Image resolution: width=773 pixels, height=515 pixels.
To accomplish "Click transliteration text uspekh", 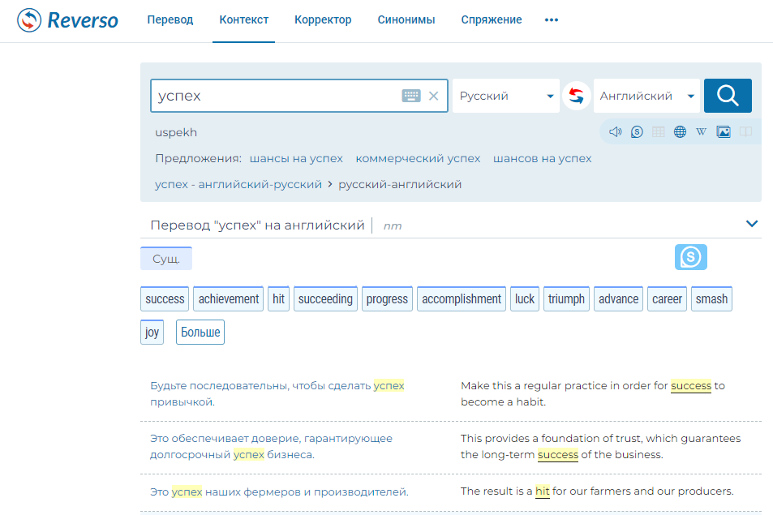I will (x=176, y=132).
